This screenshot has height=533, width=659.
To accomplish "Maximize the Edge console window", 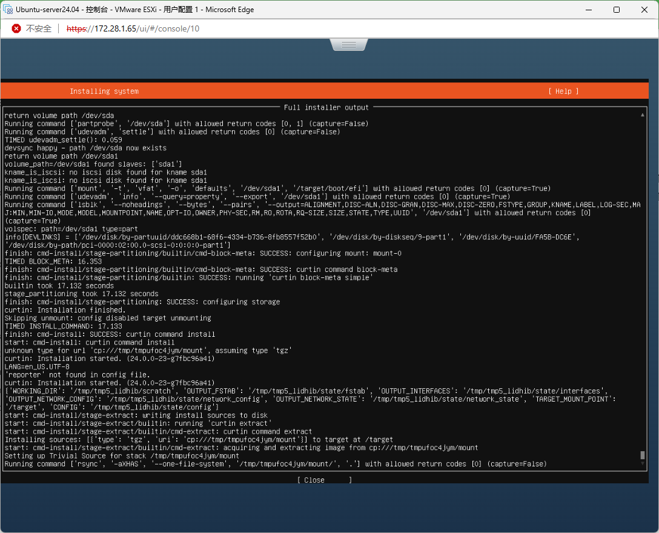I will point(616,10).
